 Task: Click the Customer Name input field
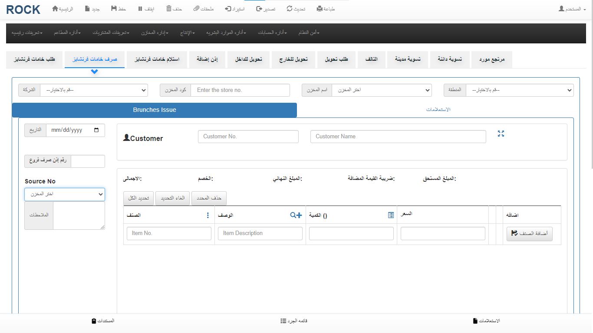pos(398,137)
